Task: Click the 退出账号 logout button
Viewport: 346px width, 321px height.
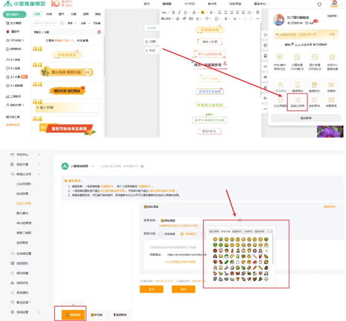Action: (305, 118)
